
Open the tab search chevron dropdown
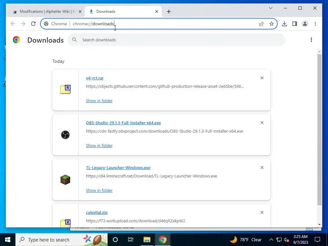click(271, 8)
